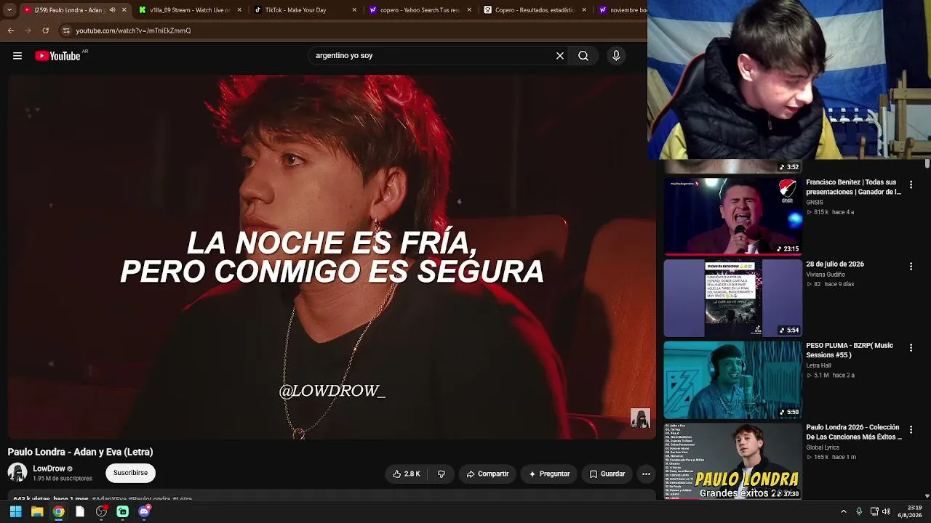Open the Discord taskbar icon
Screen dimensions: 931x523
tap(144, 511)
